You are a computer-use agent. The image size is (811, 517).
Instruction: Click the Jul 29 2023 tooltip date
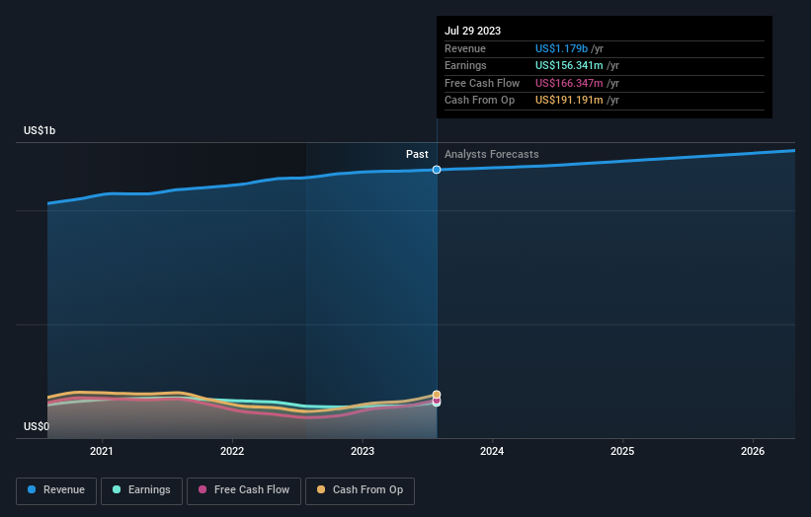coord(473,31)
